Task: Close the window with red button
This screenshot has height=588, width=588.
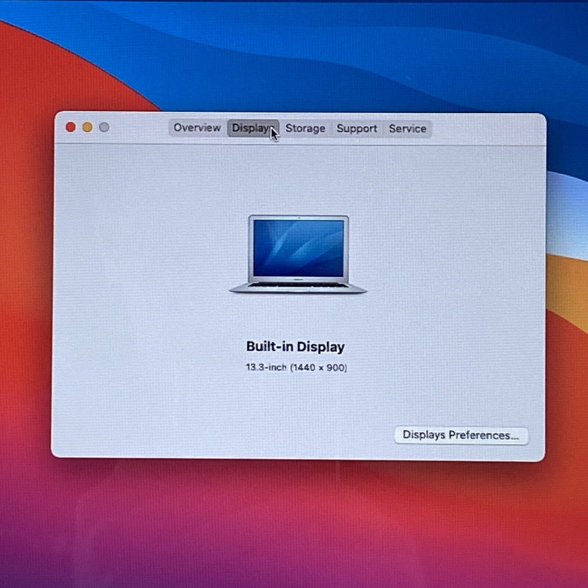Action: 71,127
